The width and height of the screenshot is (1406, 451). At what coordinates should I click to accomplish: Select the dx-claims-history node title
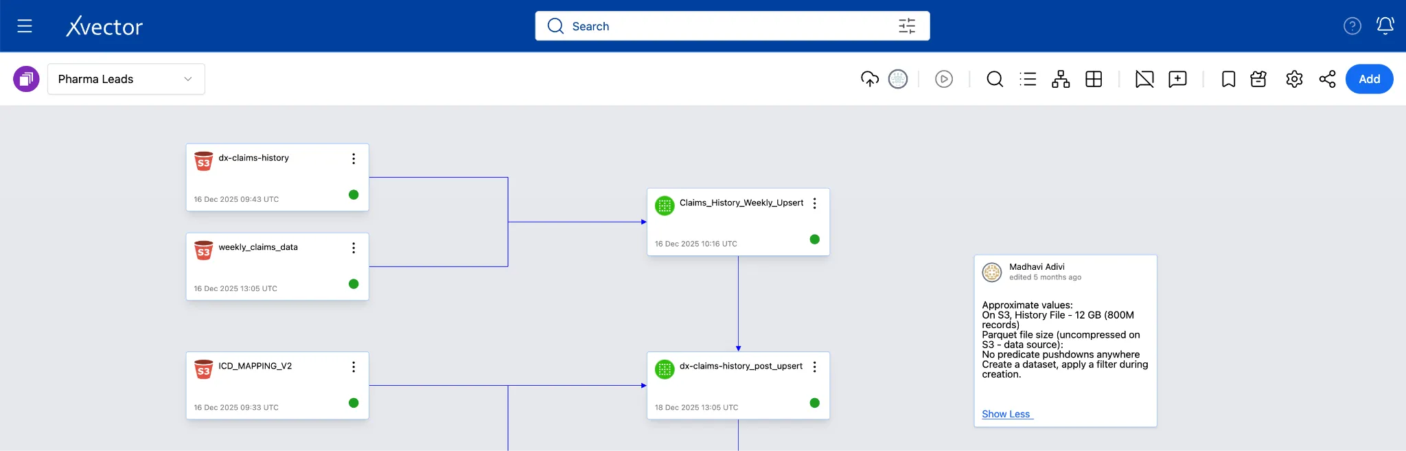pyautogui.click(x=253, y=158)
